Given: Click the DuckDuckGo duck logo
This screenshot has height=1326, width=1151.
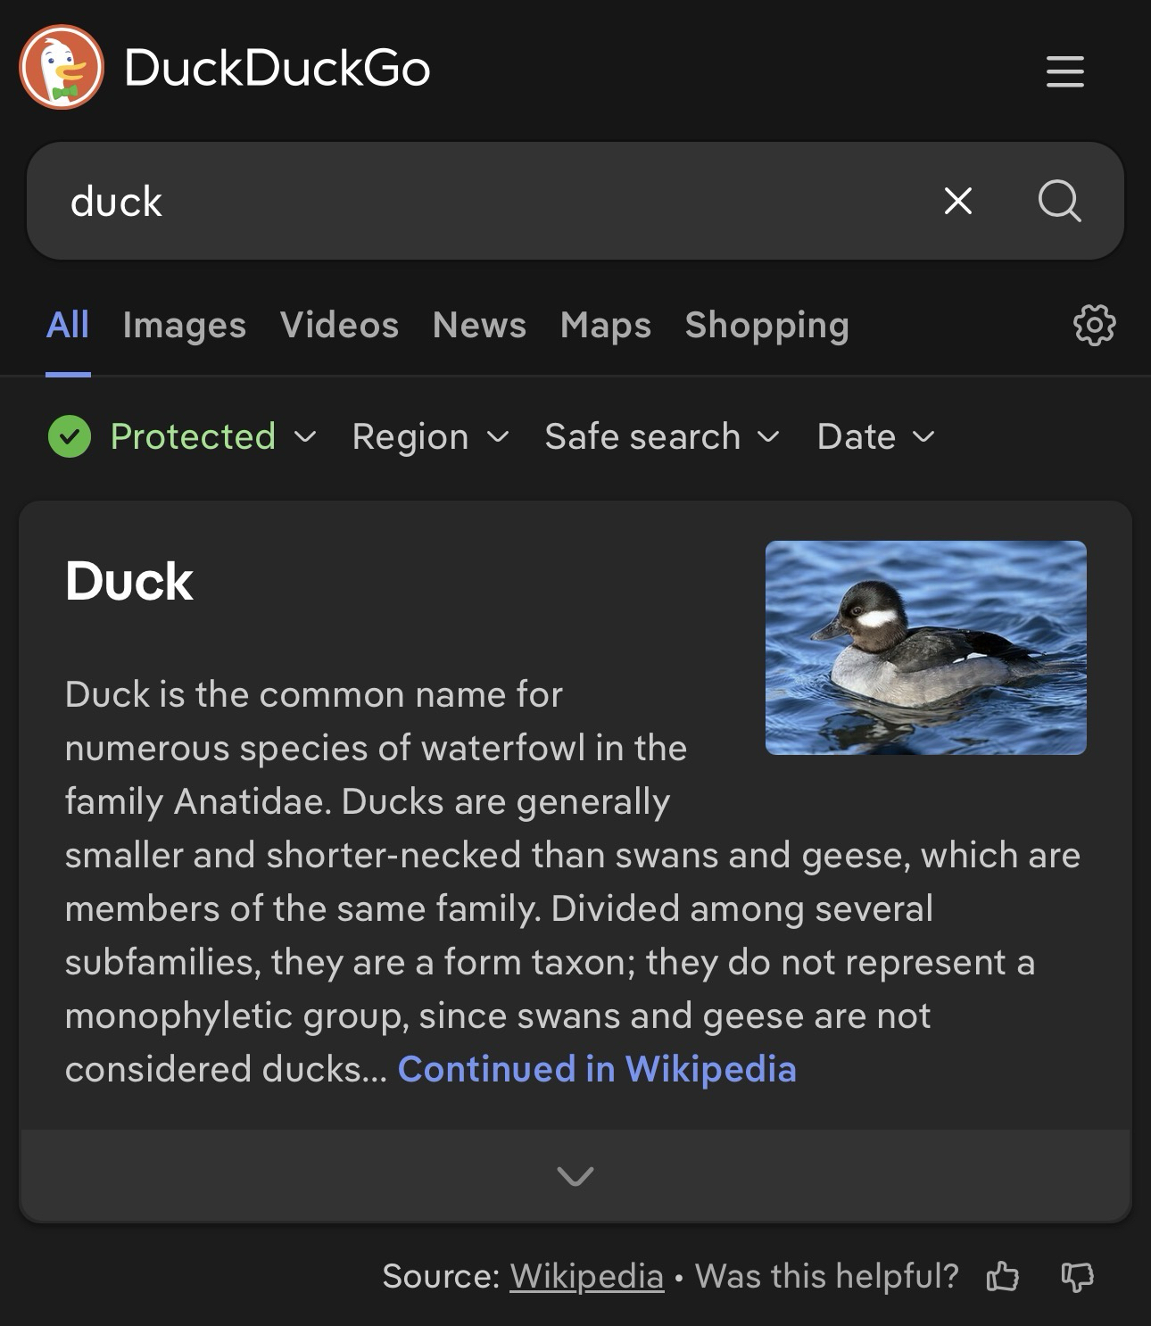Looking at the screenshot, I should (62, 67).
